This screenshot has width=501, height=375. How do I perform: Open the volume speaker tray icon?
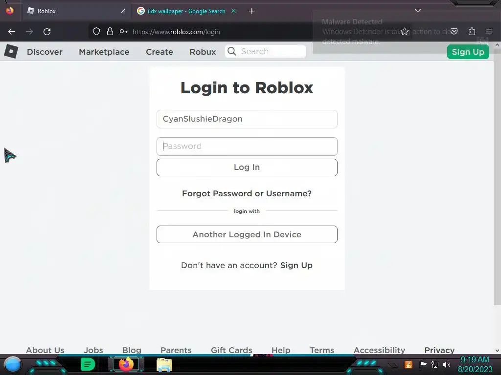pyautogui.click(x=446, y=364)
